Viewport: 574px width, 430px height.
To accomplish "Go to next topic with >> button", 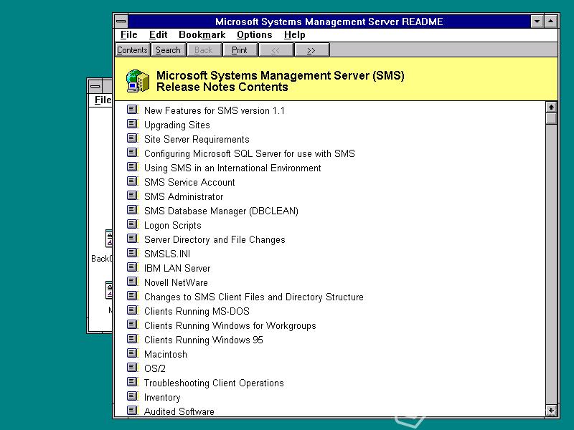I will pos(311,50).
